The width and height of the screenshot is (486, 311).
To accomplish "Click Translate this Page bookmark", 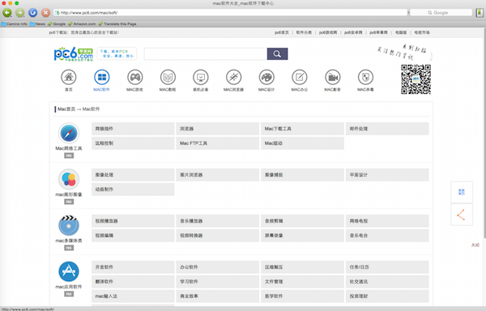I will click(117, 23).
